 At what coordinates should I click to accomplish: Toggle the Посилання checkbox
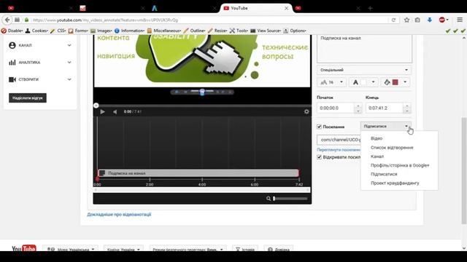tap(319, 127)
